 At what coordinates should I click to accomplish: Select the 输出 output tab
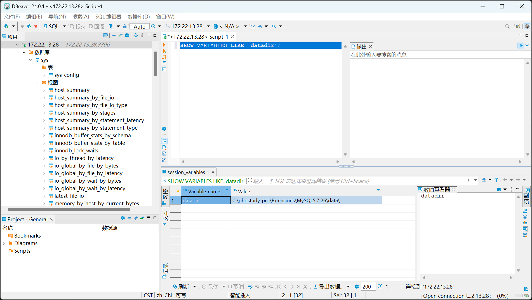pyautogui.click(x=361, y=46)
